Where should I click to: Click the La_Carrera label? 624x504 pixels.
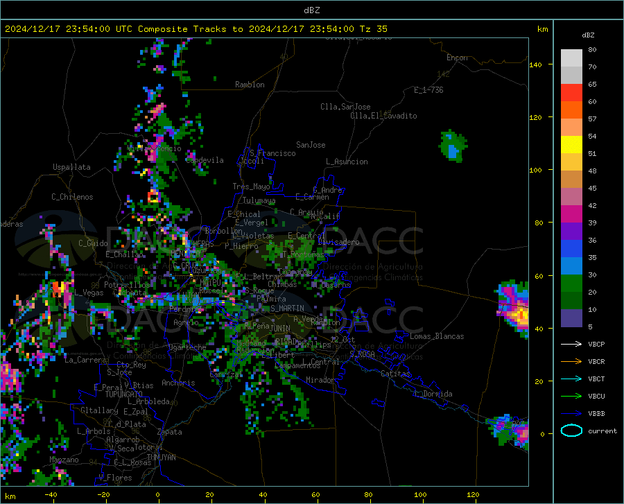(85, 360)
